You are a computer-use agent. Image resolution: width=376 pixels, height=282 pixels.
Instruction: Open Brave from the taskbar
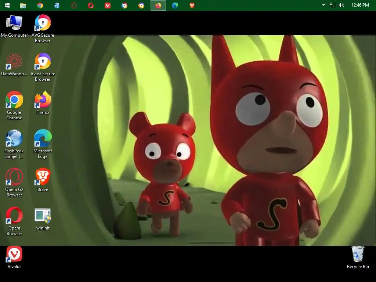point(192,6)
